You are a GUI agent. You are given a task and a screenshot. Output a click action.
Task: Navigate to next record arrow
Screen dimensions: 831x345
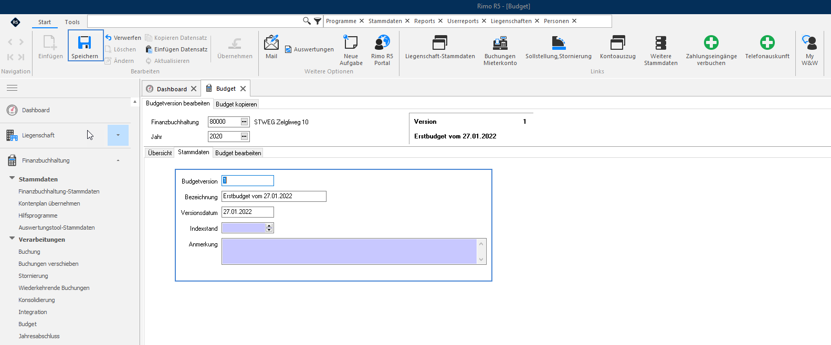(x=22, y=42)
